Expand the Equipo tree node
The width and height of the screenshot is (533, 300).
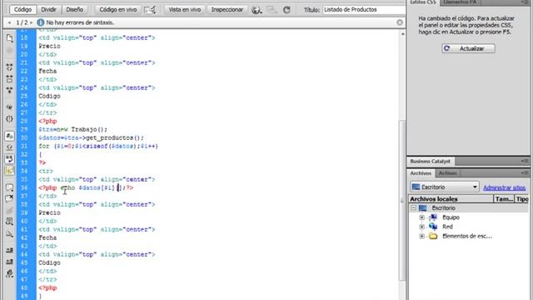pyautogui.click(x=422, y=217)
